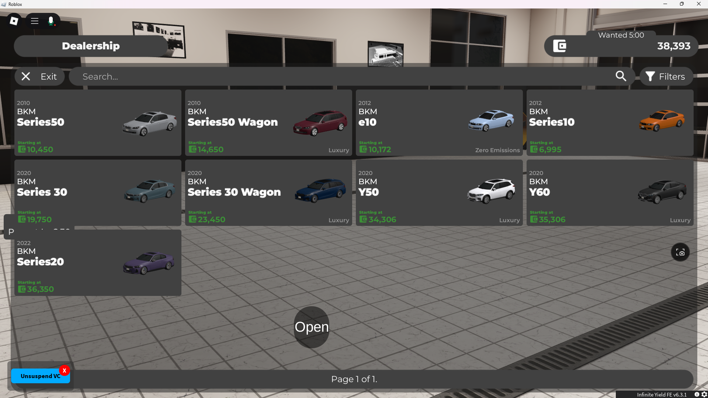Click the Search input field
Viewport: 708px width, 398px height.
(332, 77)
